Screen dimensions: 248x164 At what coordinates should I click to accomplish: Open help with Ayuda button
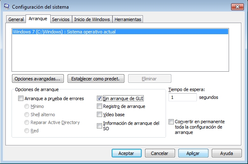(227, 153)
